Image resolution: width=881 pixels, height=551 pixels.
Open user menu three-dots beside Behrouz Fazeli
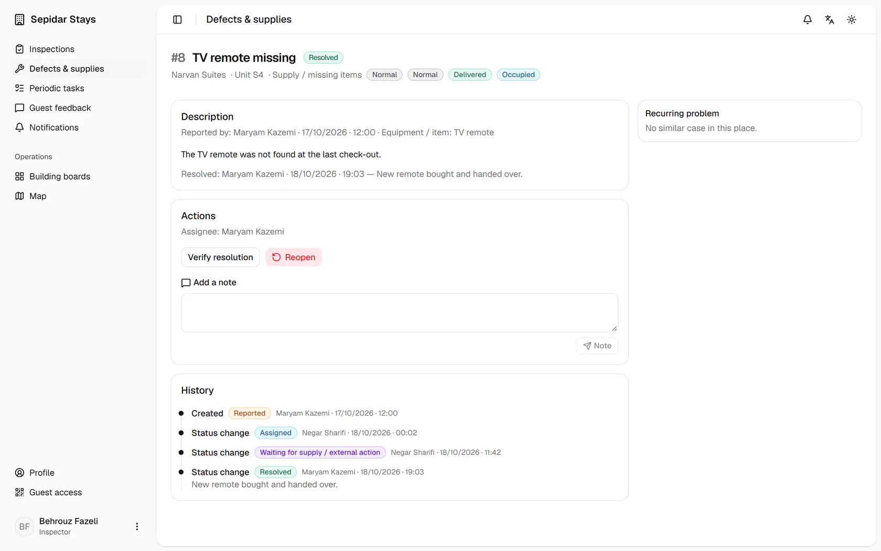(x=137, y=526)
